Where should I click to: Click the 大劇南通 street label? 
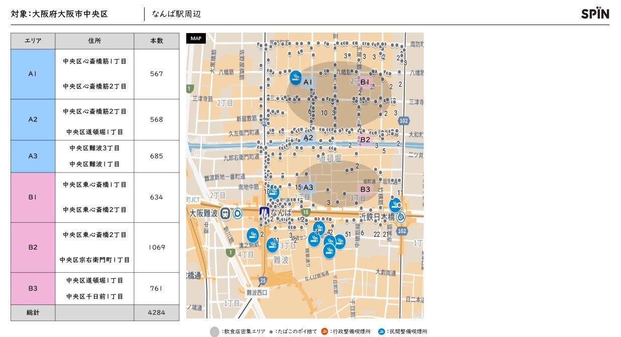pos(386,272)
